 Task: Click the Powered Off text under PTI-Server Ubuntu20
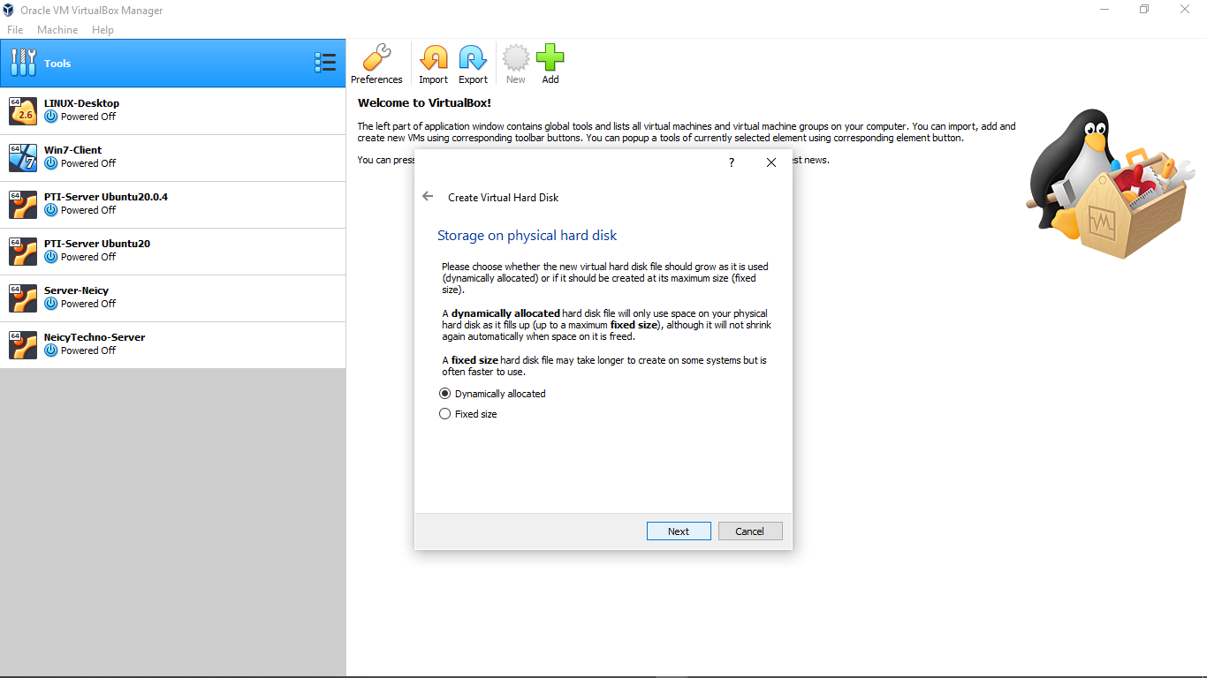[x=88, y=257]
